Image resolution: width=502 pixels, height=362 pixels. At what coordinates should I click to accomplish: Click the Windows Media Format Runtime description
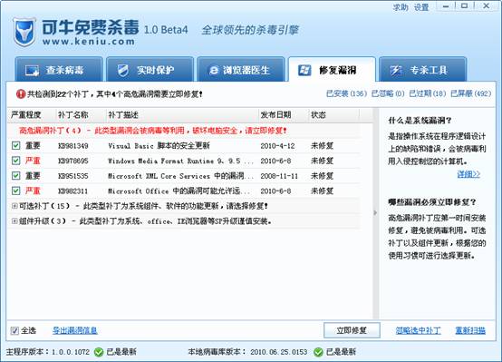pos(180,161)
